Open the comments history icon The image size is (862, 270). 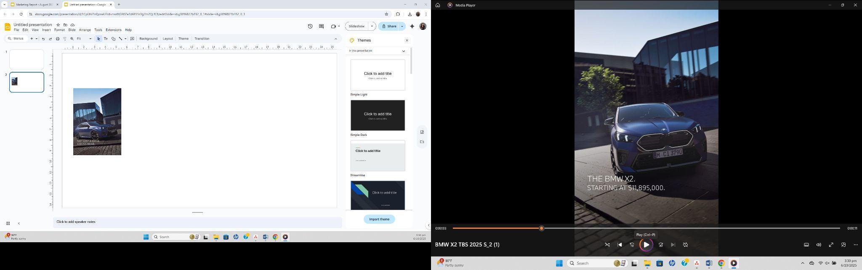pyautogui.click(x=321, y=26)
